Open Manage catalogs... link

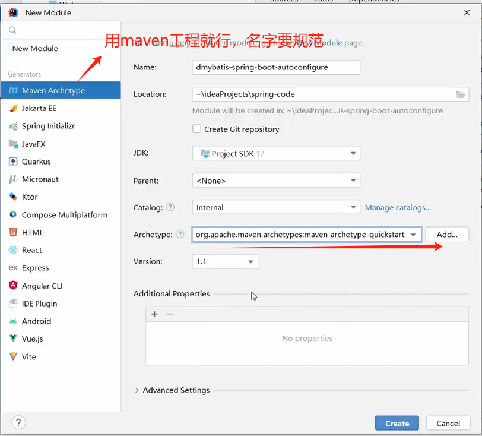tap(398, 208)
